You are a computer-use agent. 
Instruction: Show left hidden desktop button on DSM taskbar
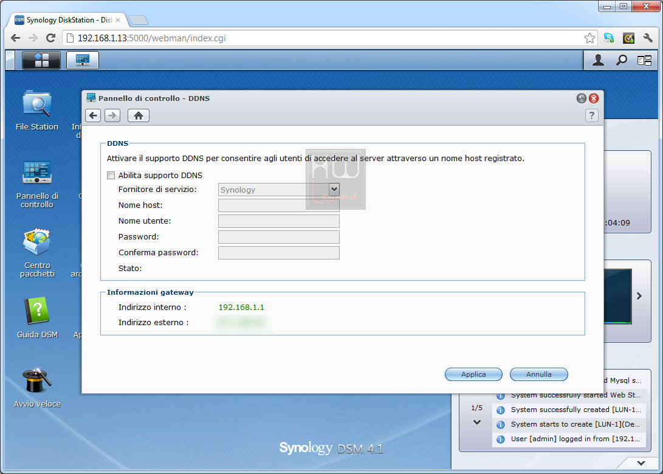click(10, 60)
